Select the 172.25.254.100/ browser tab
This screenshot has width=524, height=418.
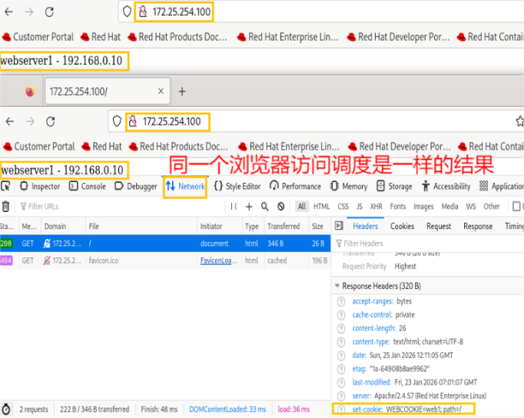tap(108, 91)
